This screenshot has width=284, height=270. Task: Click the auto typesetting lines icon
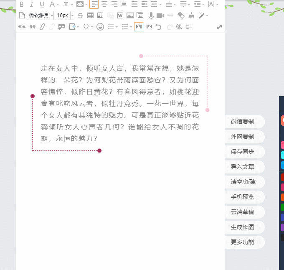[189, 26]
